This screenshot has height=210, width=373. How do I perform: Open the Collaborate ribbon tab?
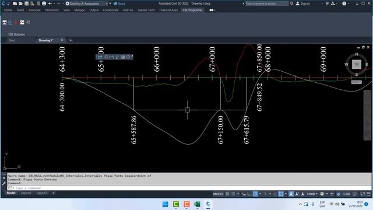(111, 10)
